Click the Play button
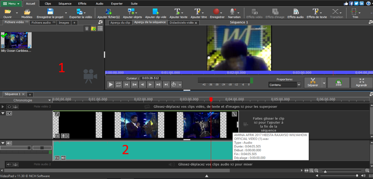 point(111,84)
